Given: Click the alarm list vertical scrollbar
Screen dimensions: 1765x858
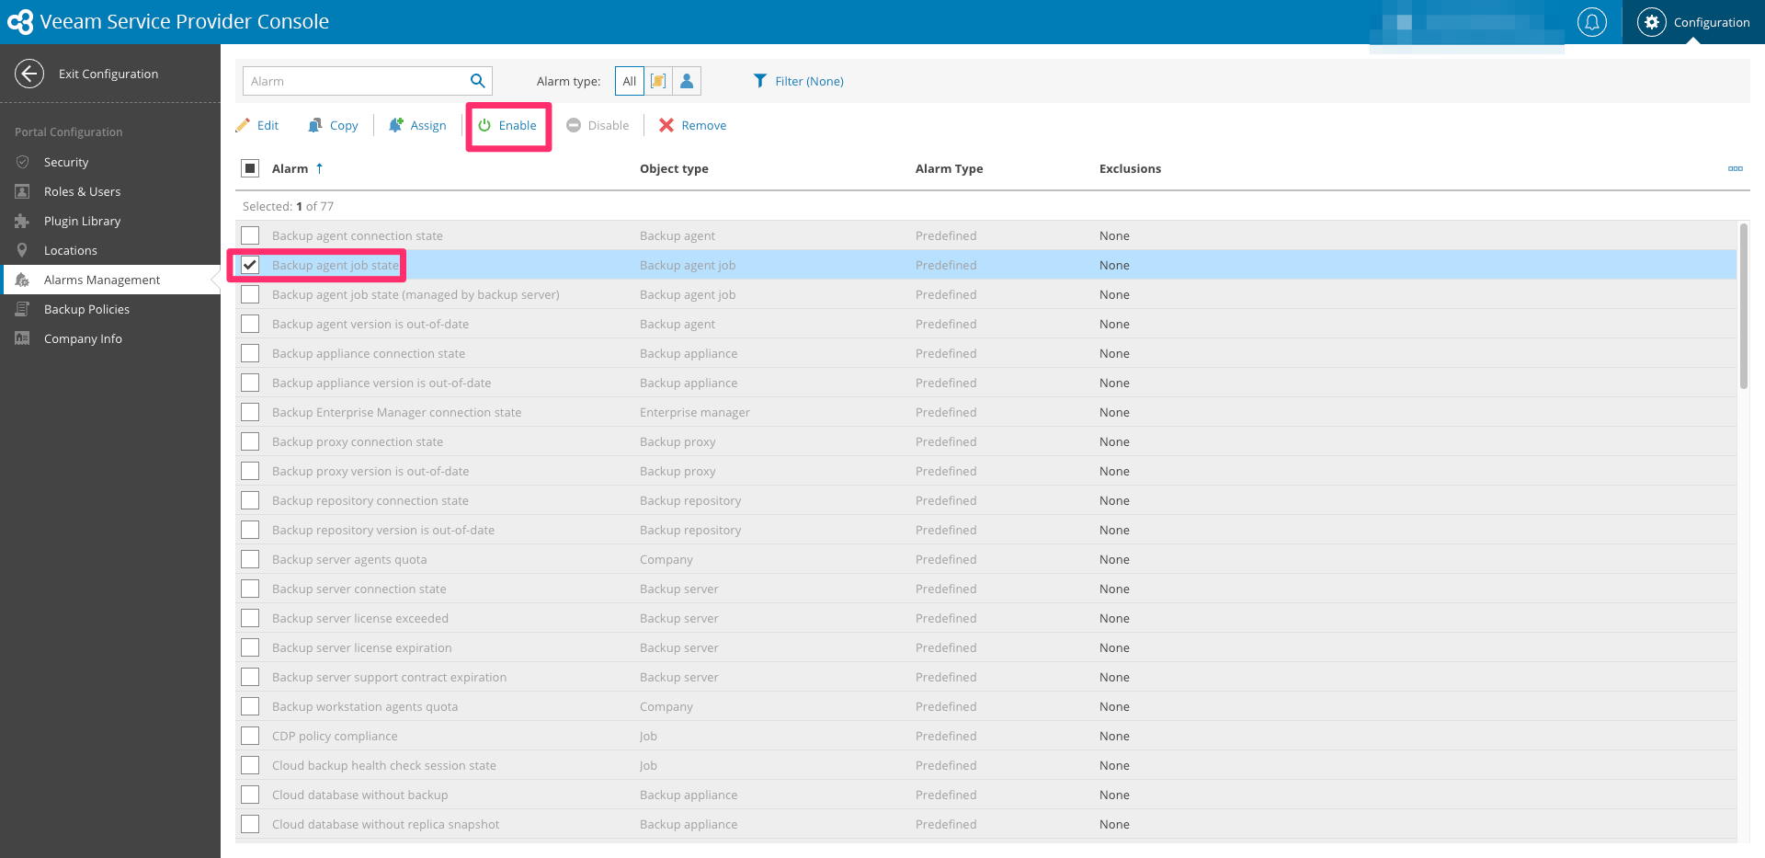Looking at the screenshot, I should [1743, 307].
